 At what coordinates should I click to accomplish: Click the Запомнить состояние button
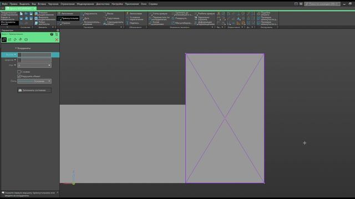pos(34,90)
